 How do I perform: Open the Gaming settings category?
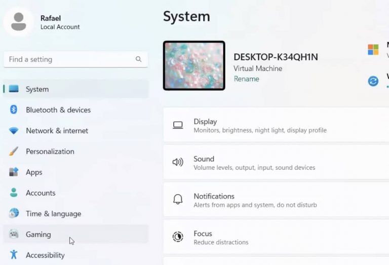38,235
